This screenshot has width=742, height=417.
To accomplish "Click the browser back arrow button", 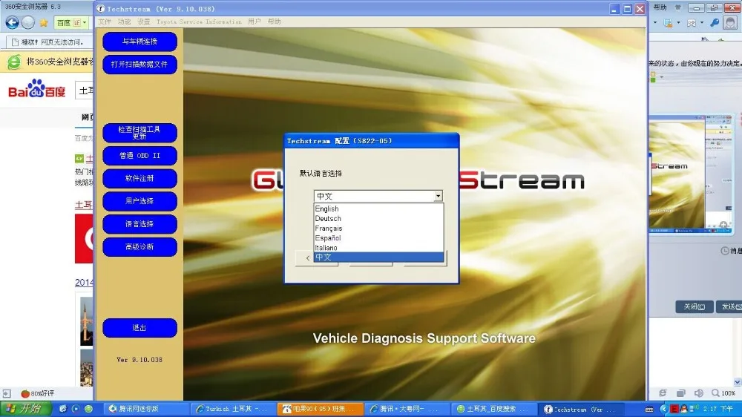I will pos(12,22).
